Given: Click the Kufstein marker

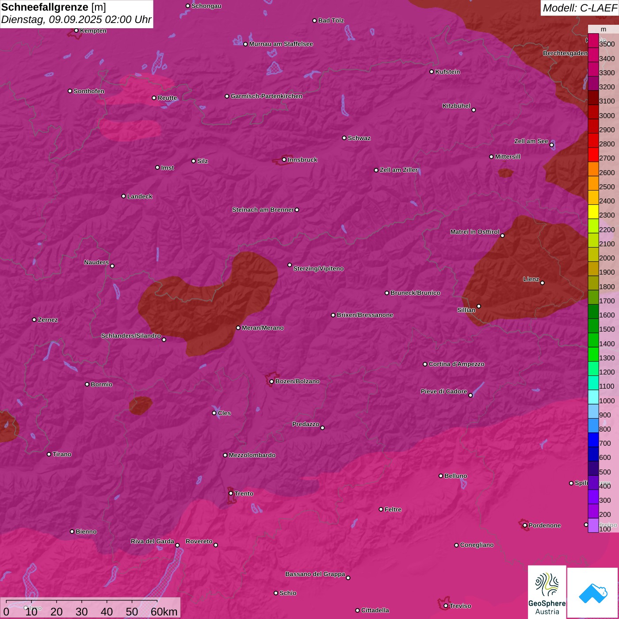Looking at the screenshot, I should click(x=432, y=72).
